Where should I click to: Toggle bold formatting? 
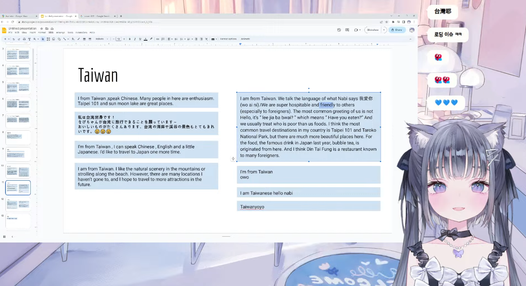(x=129, y=39)
